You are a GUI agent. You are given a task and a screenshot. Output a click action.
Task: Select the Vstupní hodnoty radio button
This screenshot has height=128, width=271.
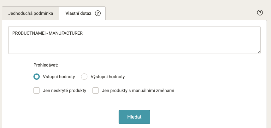37,77
